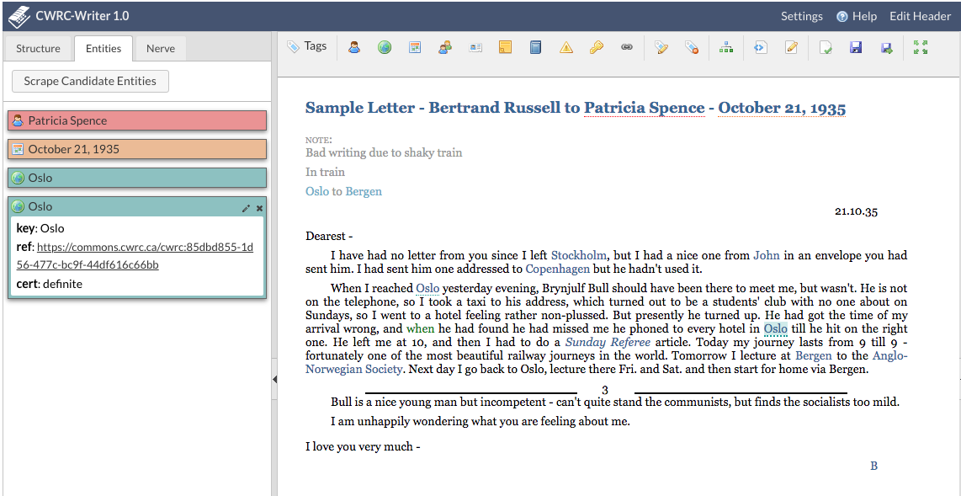Click Oslo in 'Oslo to Bergen' line
Viewport: 961px width, 496px height.
pos(317,191)
